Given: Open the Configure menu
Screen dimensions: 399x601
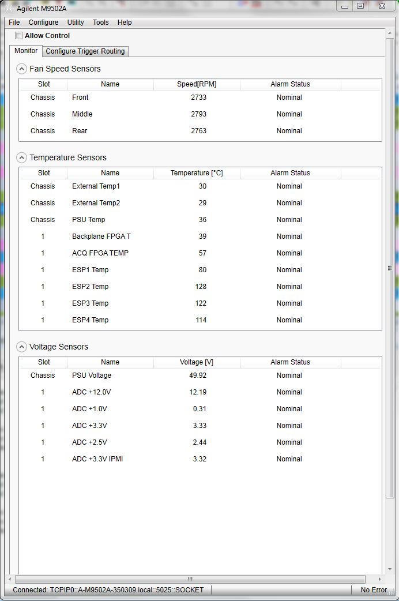Looking at the screenshot, I should coord(43,22).
